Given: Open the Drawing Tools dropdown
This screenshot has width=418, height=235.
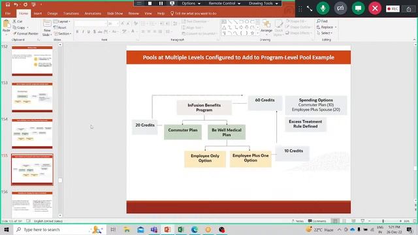Looking at the screenshot, I should pos(263,3).
